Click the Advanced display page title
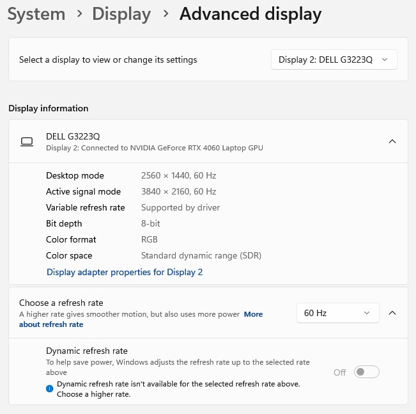Screen dimensions: 416x414 pyautogui.click(x=250, y=14)
